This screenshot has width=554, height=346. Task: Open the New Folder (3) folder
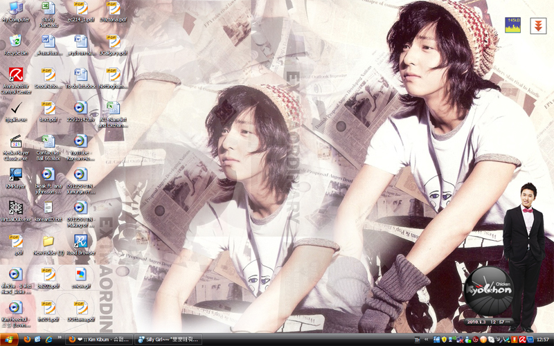(48, 245)
